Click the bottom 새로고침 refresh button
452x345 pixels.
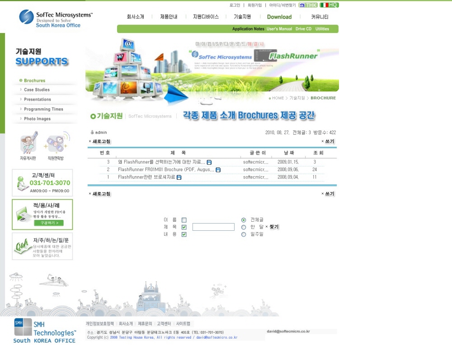coord(100,194)
